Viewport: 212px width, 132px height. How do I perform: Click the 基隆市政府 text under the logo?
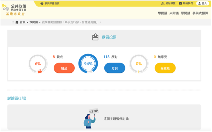click(15, 14)
